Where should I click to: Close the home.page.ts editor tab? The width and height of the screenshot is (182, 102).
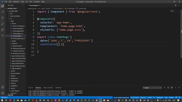(x=40, y=5)
